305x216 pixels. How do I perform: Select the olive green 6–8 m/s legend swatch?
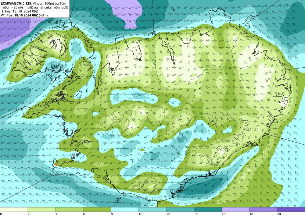97,210
